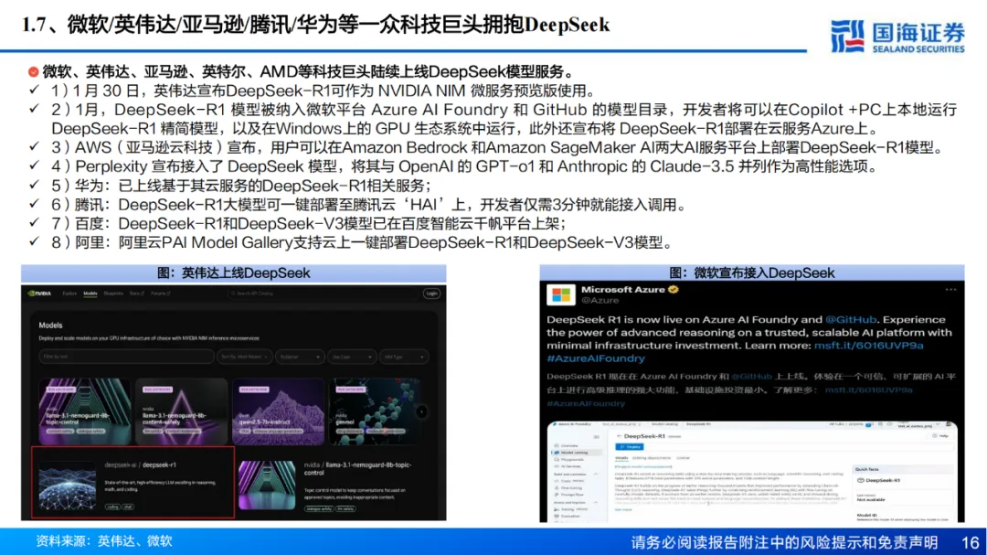Click the Sealand Securities logo
Image resolution: width=987 pixels, height=555 pixels.
click(897, 36)
